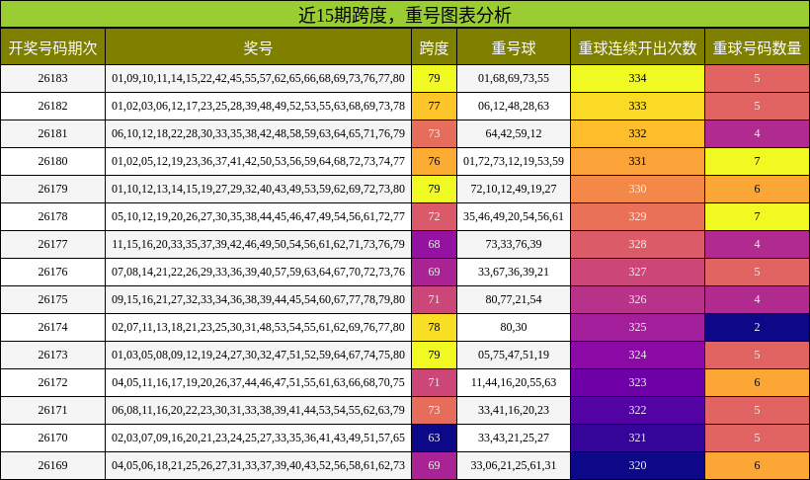
Task: Click the winning numbers for draw 26169
Action: click(x=258, y=465)
